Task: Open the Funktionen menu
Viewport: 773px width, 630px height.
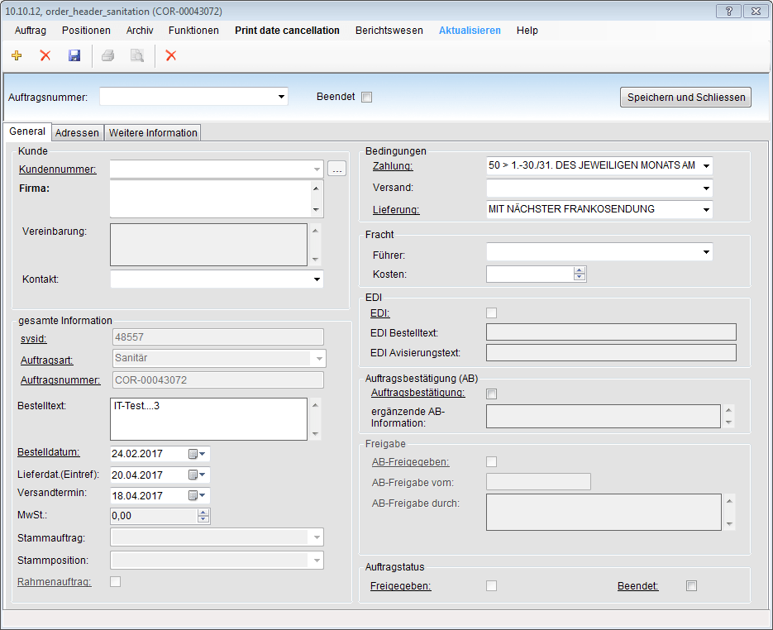Action: (193, 31)
